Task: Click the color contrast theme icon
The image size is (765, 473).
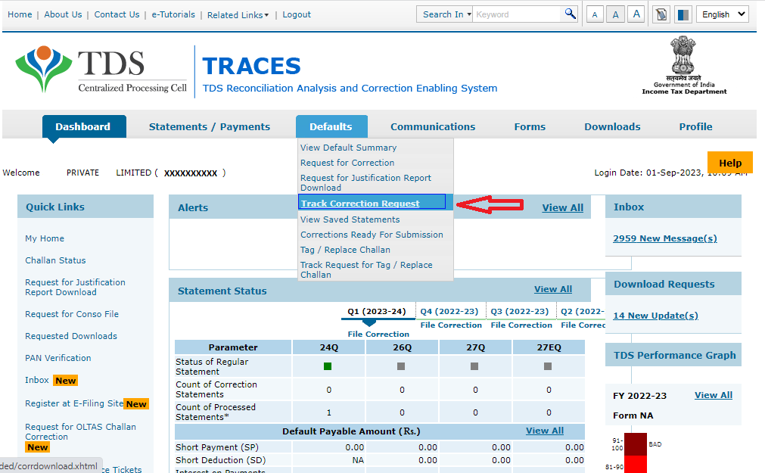Action: pos(682,14)
